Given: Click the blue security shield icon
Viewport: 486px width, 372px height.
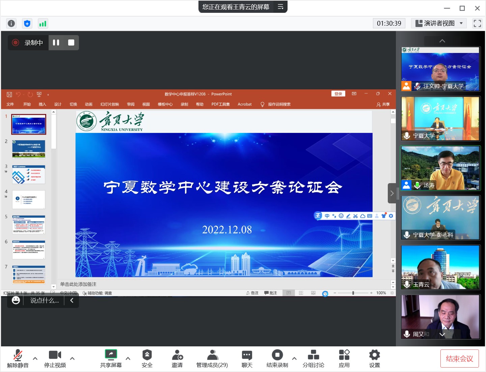Looking at the screenshot, I should 27,23.
